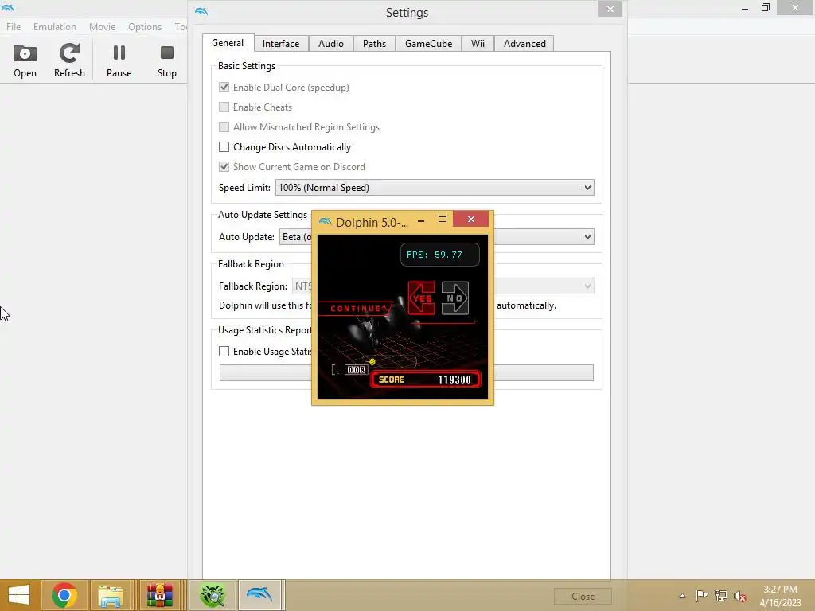Open the Speed Limit dropdown
The width and height of the screenshot is (815, 611).
tap(435, 188)
